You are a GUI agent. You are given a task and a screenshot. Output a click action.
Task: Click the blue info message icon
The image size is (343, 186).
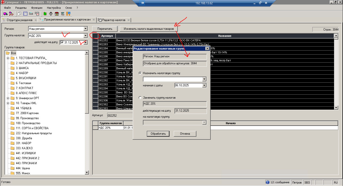[x=268, y=182]
